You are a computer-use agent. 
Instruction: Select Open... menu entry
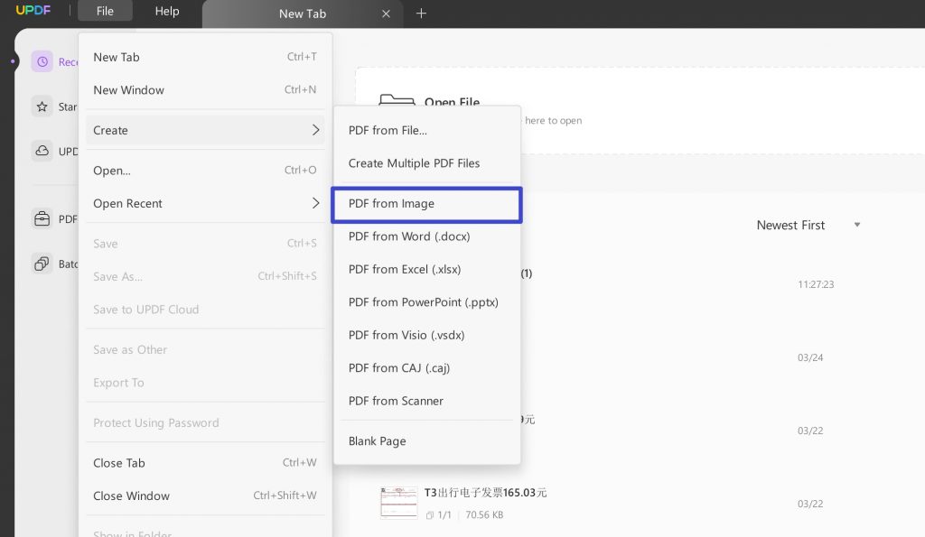[x=205, y=171]
